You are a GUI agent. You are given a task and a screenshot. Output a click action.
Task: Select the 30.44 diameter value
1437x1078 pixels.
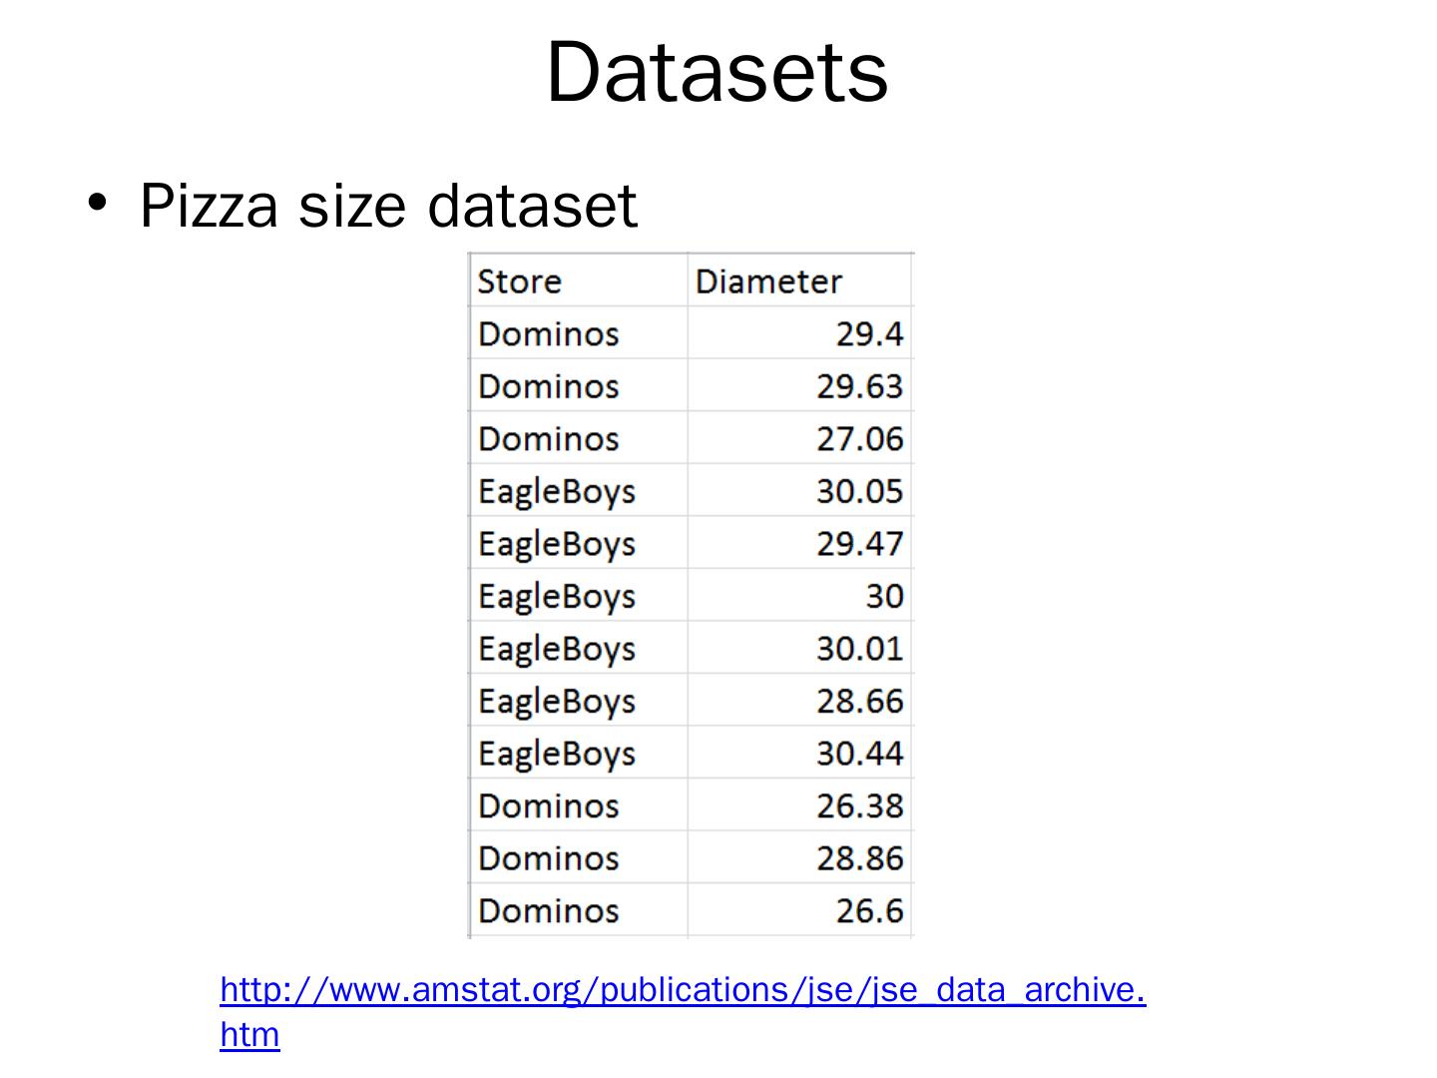[x=859, y=754]
